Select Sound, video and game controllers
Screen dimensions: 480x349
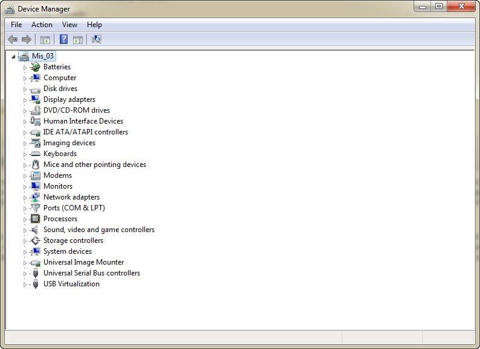(x=99, y=230)
